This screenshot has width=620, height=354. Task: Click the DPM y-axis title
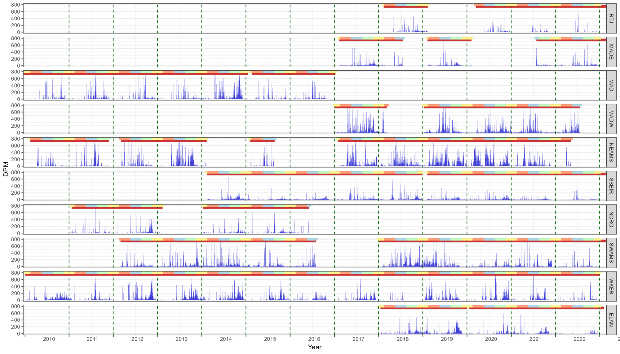point(6,169)
